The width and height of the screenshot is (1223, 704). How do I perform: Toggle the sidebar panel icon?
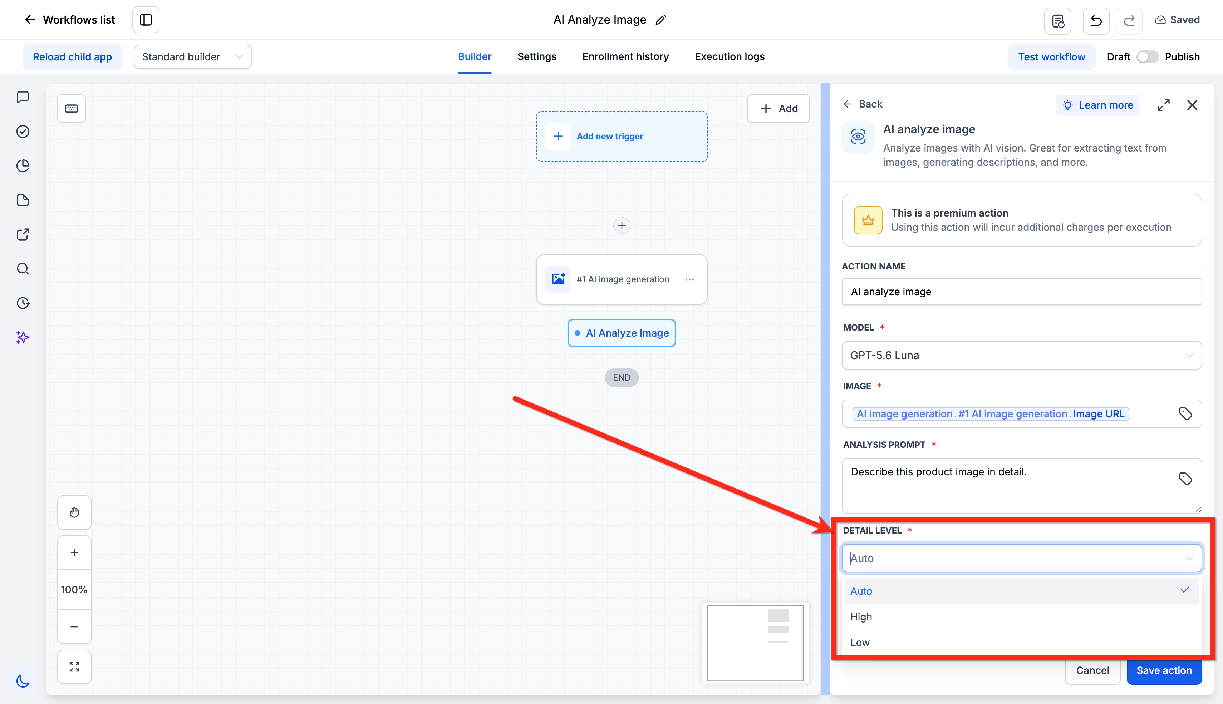pos(146,20)
